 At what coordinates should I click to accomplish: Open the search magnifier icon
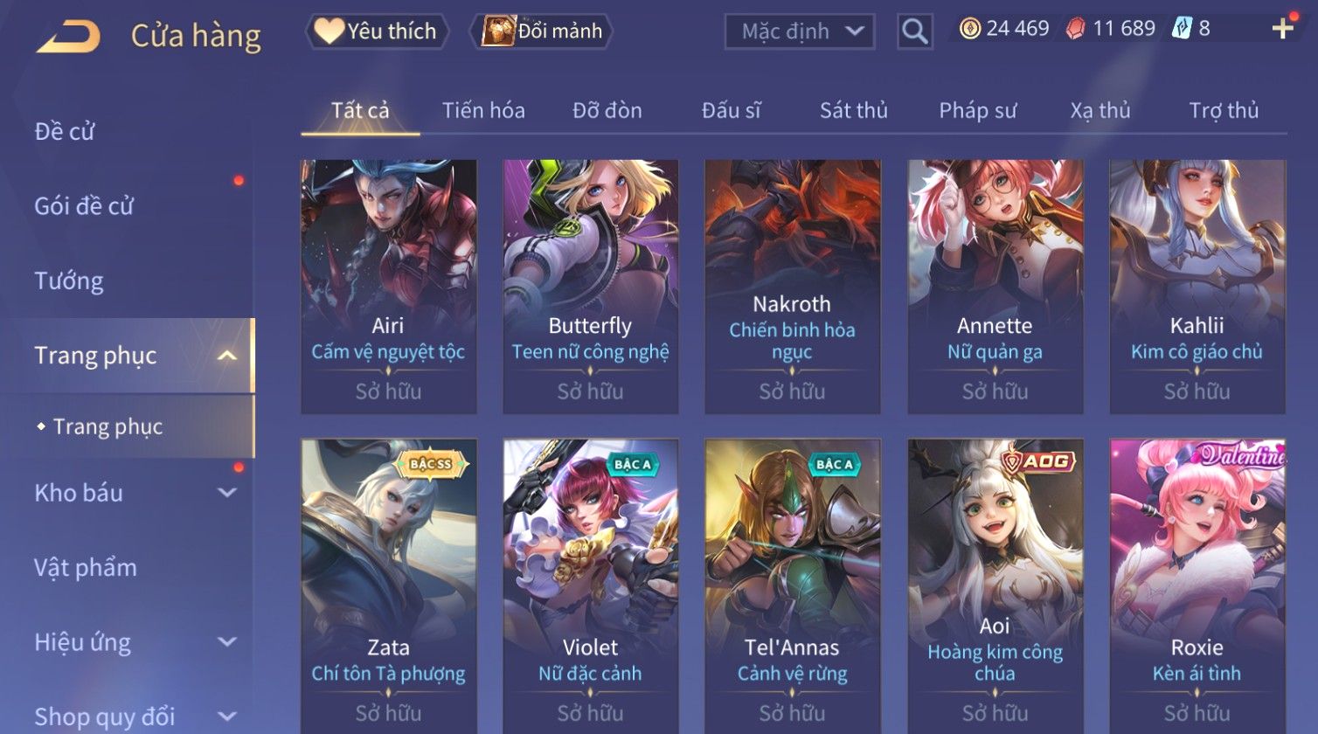click(x=914, y=31)
